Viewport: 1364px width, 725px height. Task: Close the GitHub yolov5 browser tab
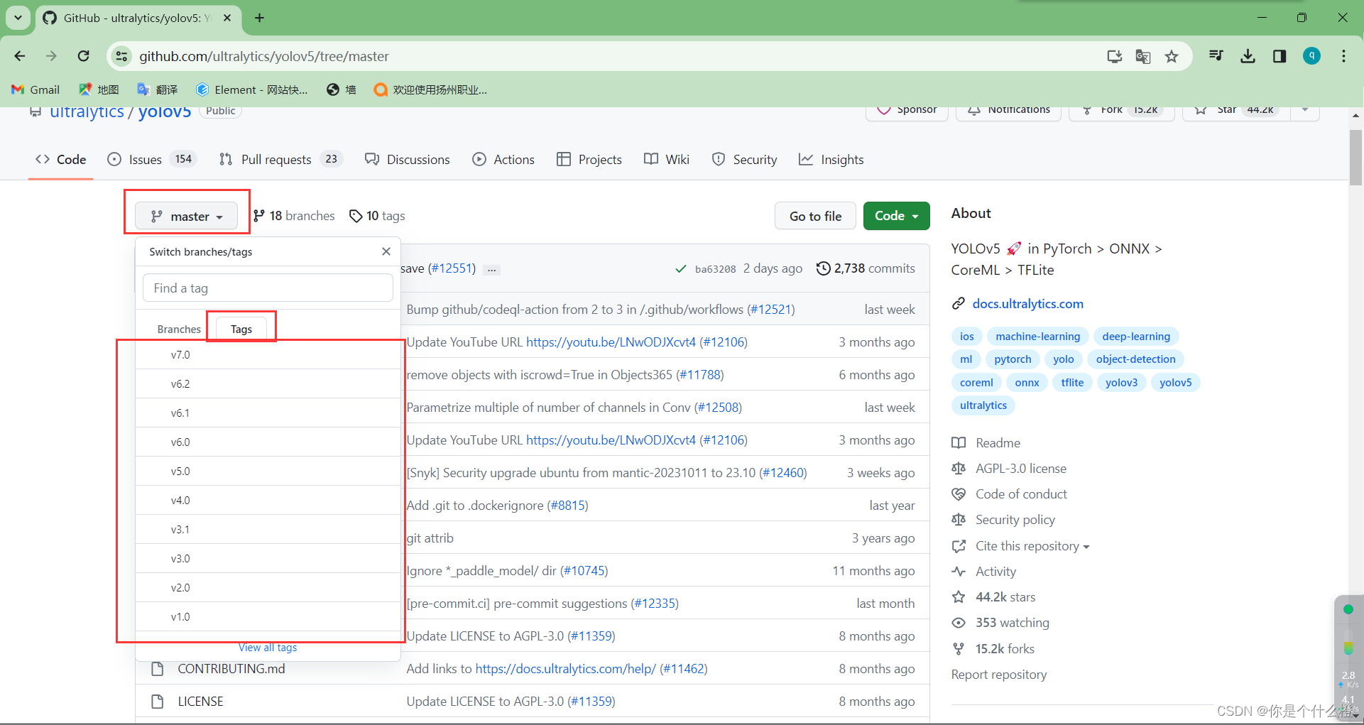coord(227,18)
